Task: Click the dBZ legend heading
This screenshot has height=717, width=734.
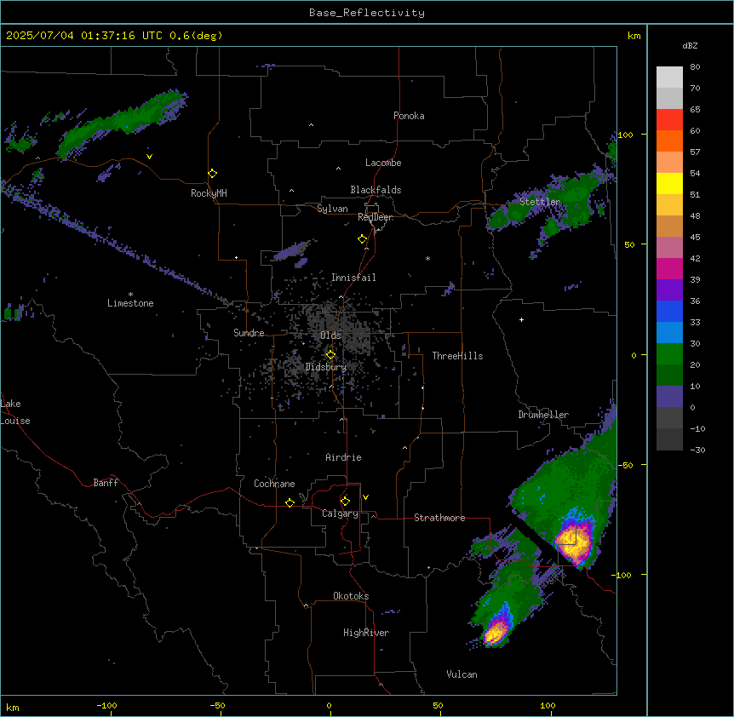Action: [x=690, y=45]
